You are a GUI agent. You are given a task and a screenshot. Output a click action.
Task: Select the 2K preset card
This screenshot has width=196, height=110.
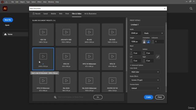(x=43, y=59)
